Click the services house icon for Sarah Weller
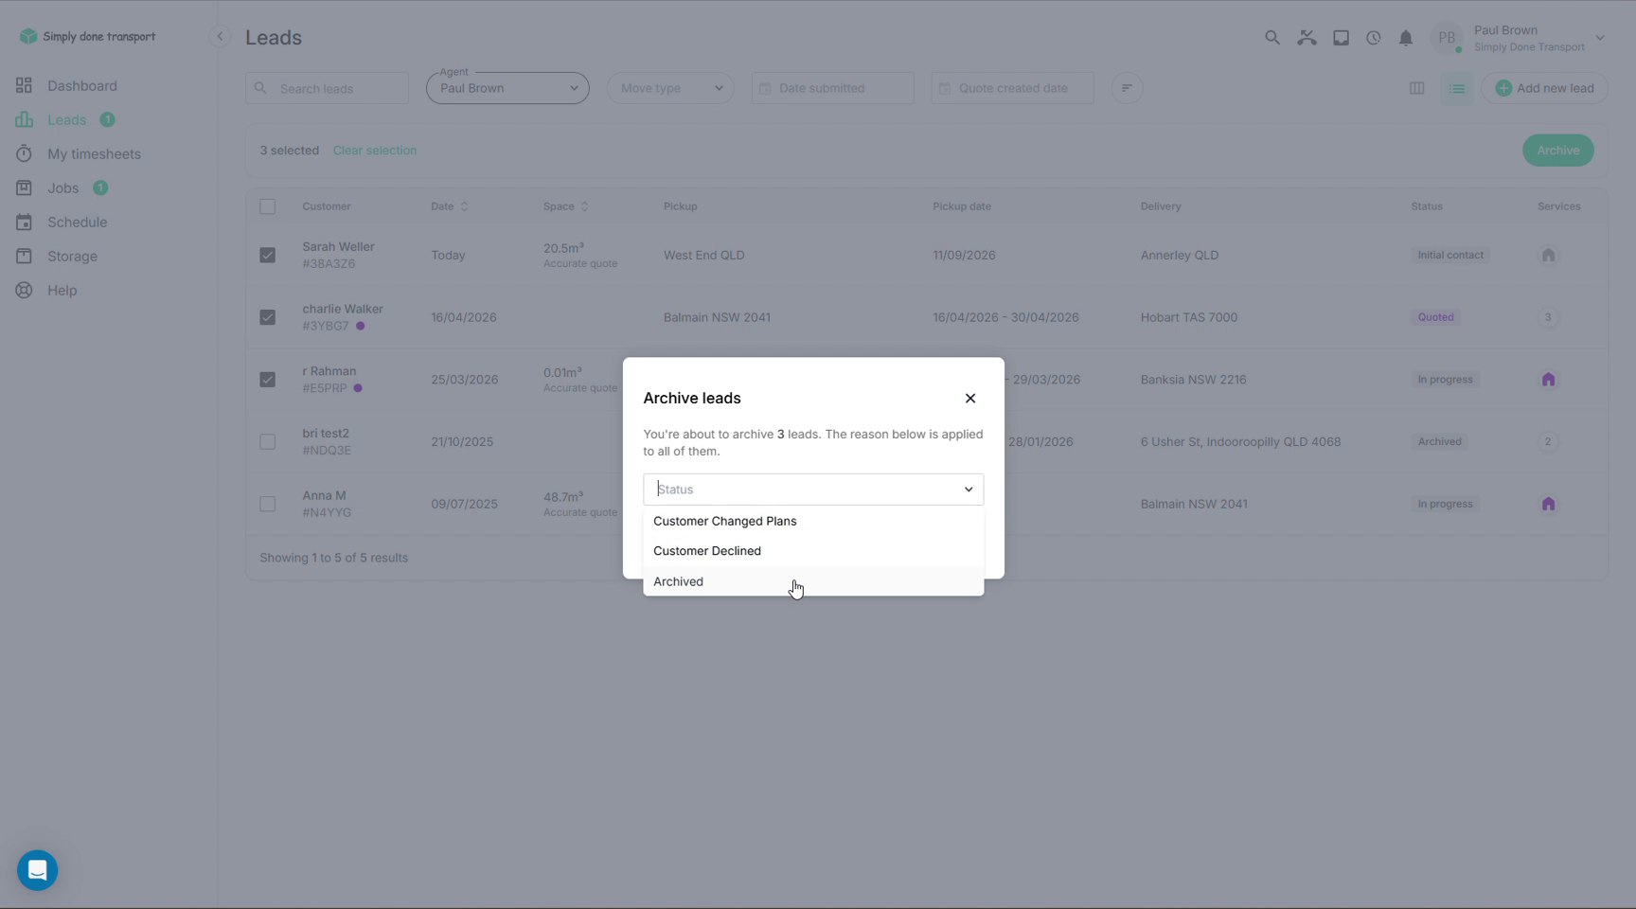Image resolution: width=1636 pixels, height=909 pixels. point(1548,256)
